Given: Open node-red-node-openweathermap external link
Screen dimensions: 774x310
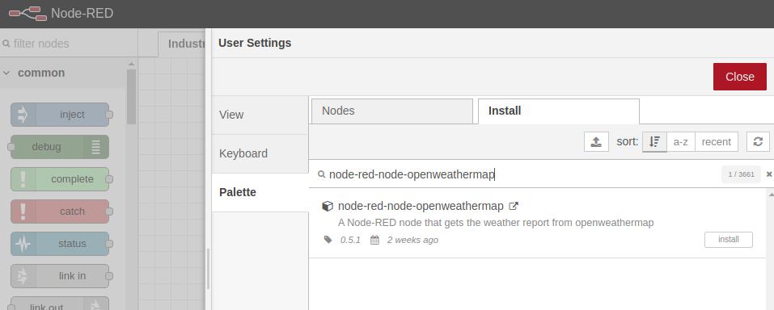Looking at the screenshot, I should (514, 206).
